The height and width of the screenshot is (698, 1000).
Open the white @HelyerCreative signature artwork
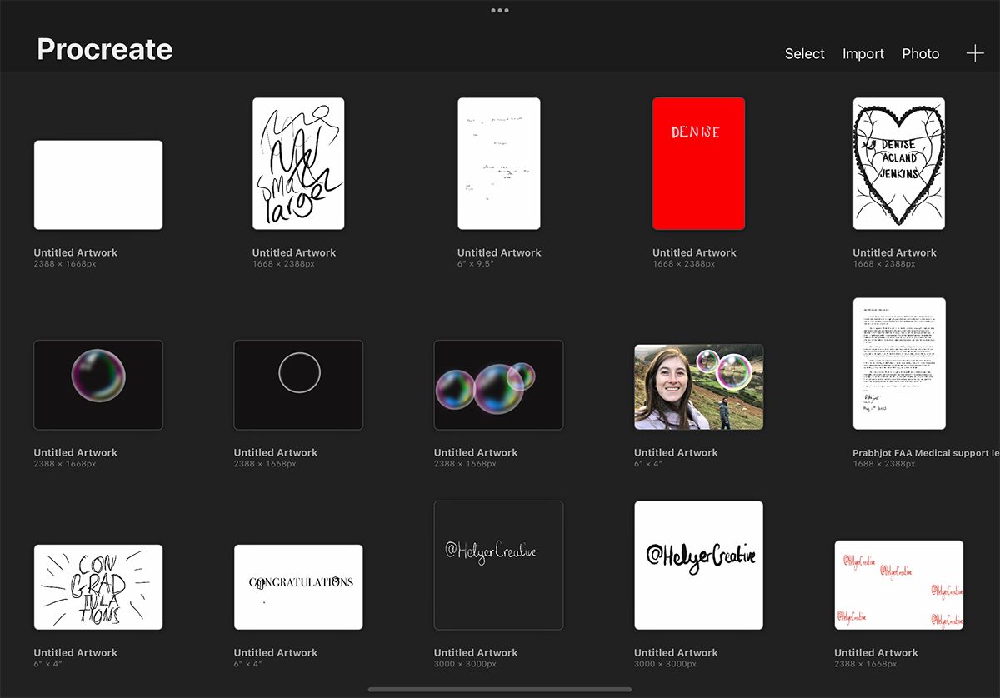(x=698, y=564)
